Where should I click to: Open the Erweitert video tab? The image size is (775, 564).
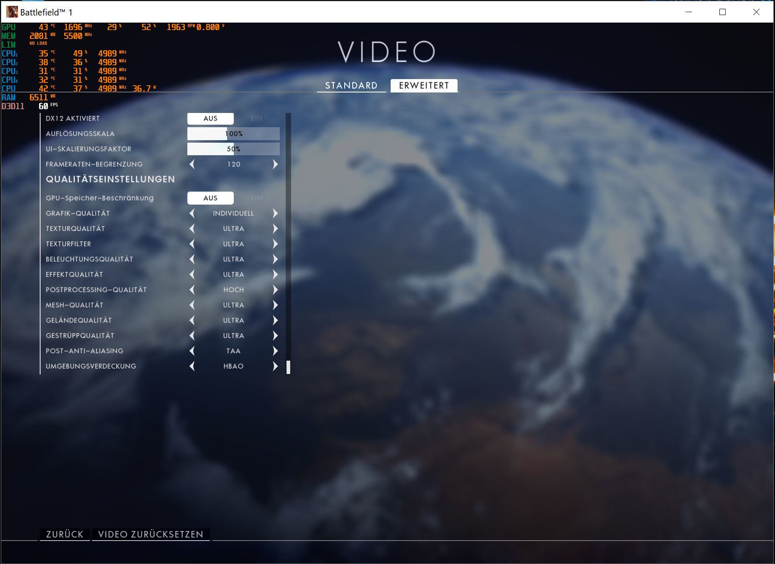pos(424,85)
